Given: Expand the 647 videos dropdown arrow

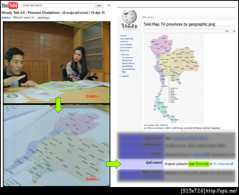Looking at the screenshot, I should [x=33, y=18].
